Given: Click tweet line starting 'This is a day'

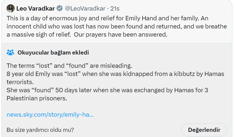Looking at the screenshot, I should [x=107, y=18].
